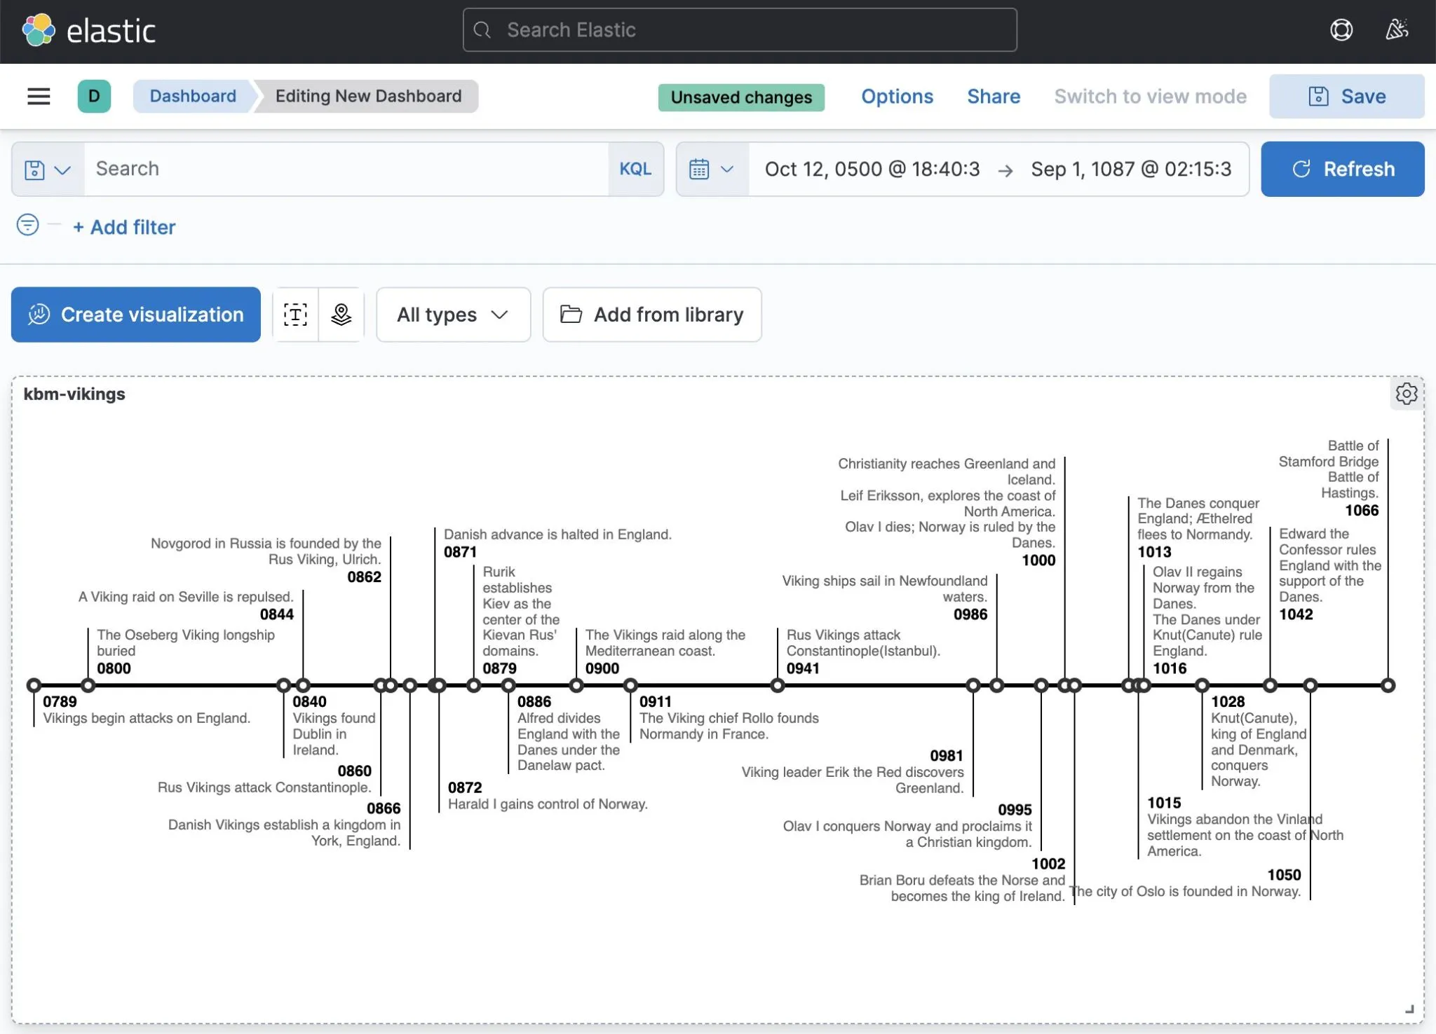Select the text annotation tool
The height and width of the screenshot is (1034, 1436).
(x=294, y=315)
